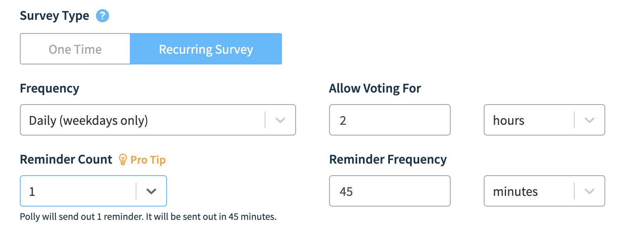Click the Survey Type heading label
Screen dimensions: 621x238
point(55,16)
